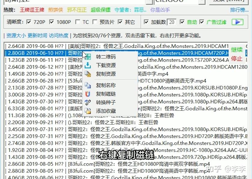Select 添加收藏 in the context menu
The width and height of the screenshot is (252, 179).
tap(106, 111)
